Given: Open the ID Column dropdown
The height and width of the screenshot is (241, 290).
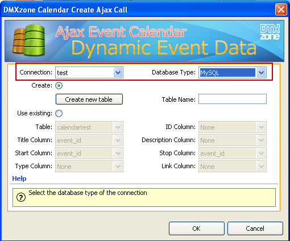Looking at the screenshot, I should pyautogui.click(x=233, y=127).
